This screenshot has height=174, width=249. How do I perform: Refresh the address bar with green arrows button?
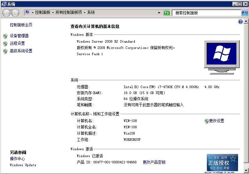[x=167, y=13]
